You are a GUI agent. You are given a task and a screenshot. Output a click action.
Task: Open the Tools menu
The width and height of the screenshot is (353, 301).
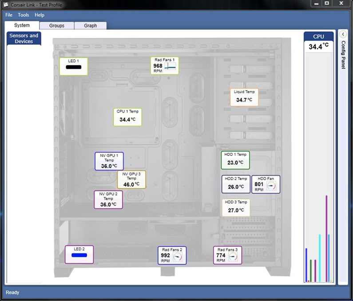[x=24, y=15]
